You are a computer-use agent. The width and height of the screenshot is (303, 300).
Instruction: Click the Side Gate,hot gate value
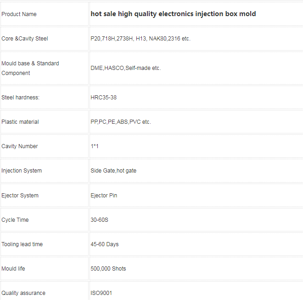113,171
